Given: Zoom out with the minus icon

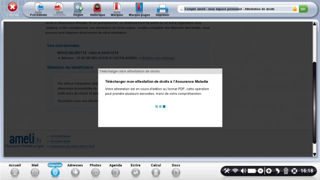Looking at the screenshot, I should [260, 171].
